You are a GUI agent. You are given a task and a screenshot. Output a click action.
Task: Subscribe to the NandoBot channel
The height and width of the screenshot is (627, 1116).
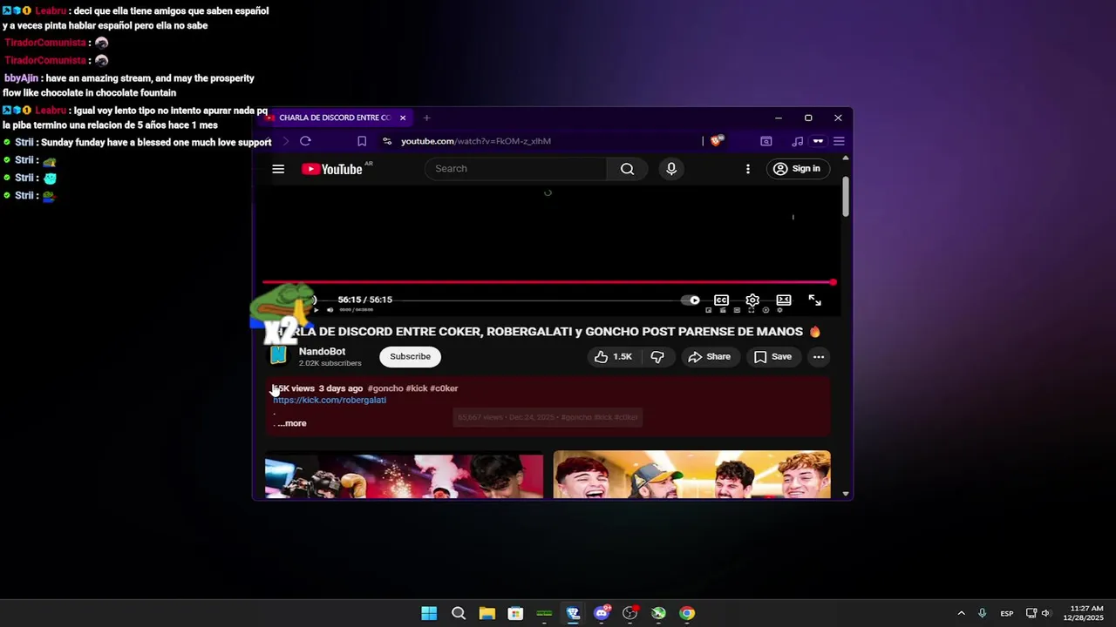click(x=410, y=356)
